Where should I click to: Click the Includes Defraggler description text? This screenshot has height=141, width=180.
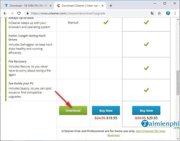click(x=30, y=49)
